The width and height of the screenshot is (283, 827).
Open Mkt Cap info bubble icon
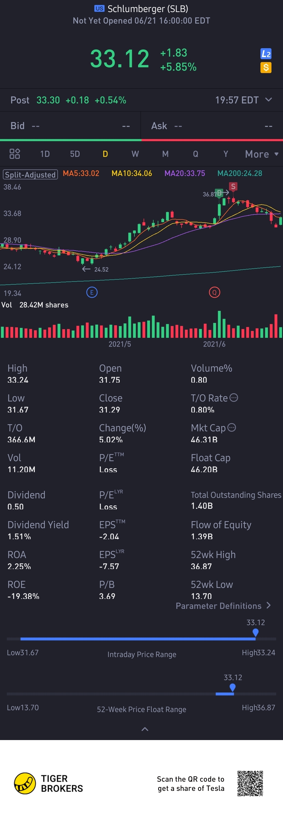pos(232,428)
